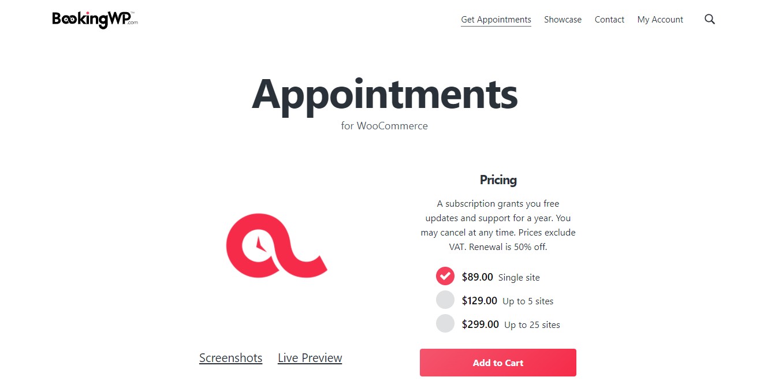The height and width of the screenshot is (388, 771).
Task: Click the "Up to 5 sites" label text
Action: [x=527, y=301]
